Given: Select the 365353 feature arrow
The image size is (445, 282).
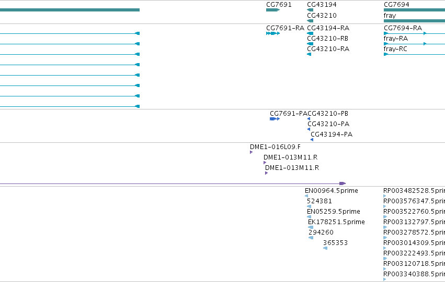Looking at the screenshot, I should click(x=325, y=248).
